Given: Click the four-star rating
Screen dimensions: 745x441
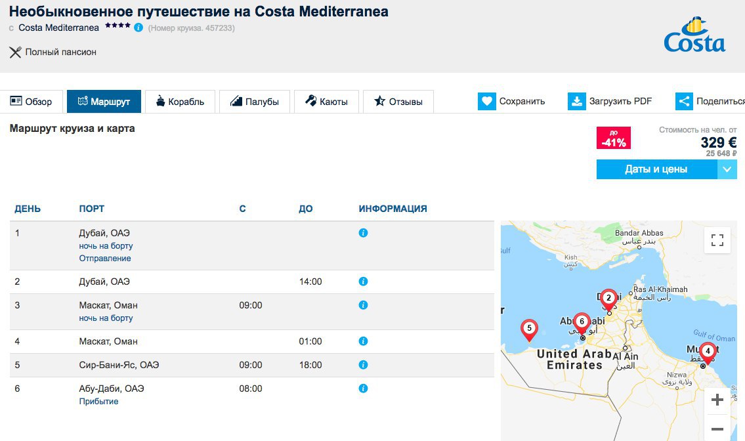Looking at the screenshot, I should pos(118,25).
